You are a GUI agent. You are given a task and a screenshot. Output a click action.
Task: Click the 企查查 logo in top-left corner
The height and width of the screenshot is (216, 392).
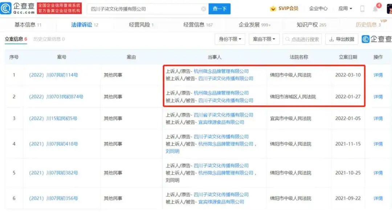18,7
